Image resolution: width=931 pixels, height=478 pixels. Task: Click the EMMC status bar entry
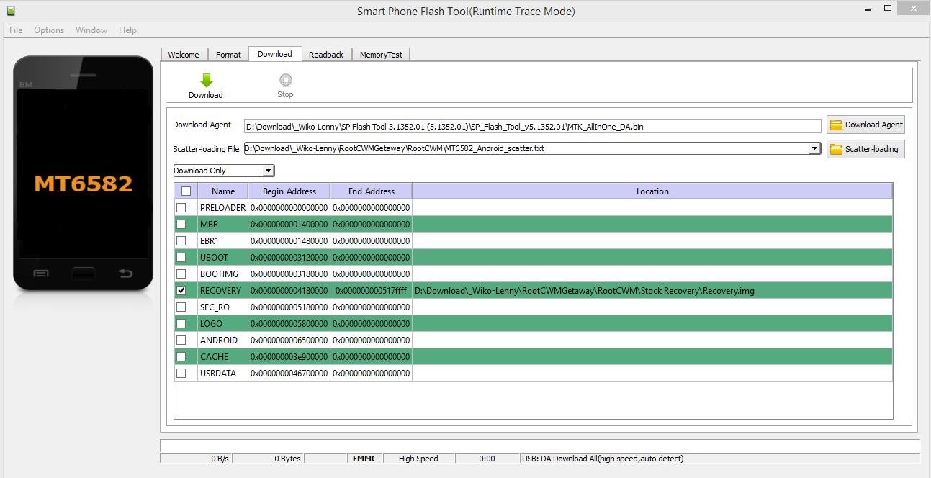point(364,459)
